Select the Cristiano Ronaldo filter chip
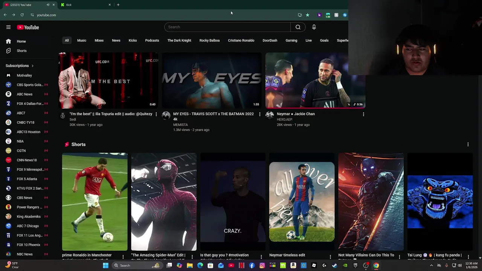Viewport: 482px width, 271px height. [241, 40]
